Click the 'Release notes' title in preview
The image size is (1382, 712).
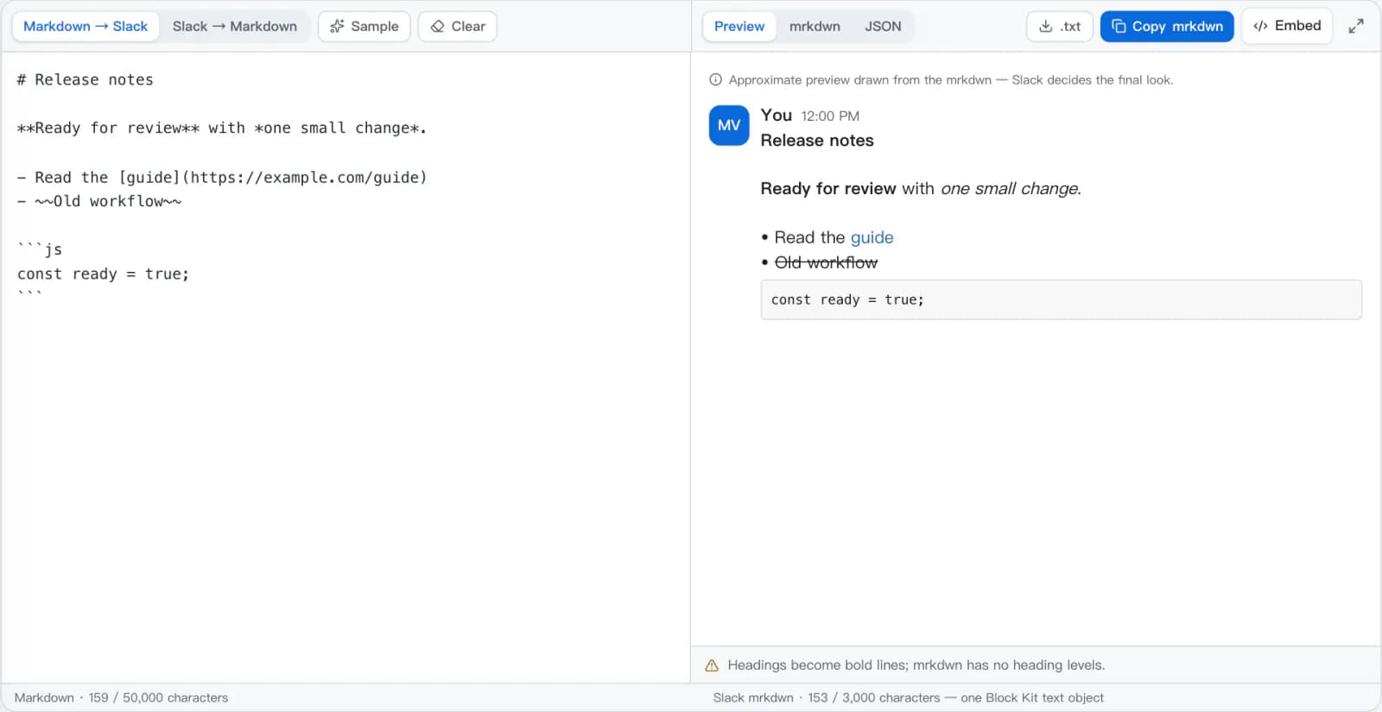(x=817, y=140)
